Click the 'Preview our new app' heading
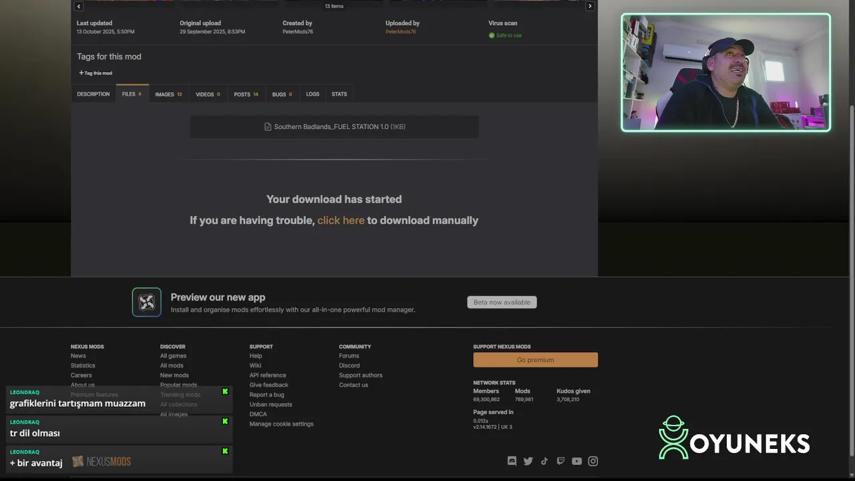This screenshot has width=855, height=481. click(x=218, y=297)
